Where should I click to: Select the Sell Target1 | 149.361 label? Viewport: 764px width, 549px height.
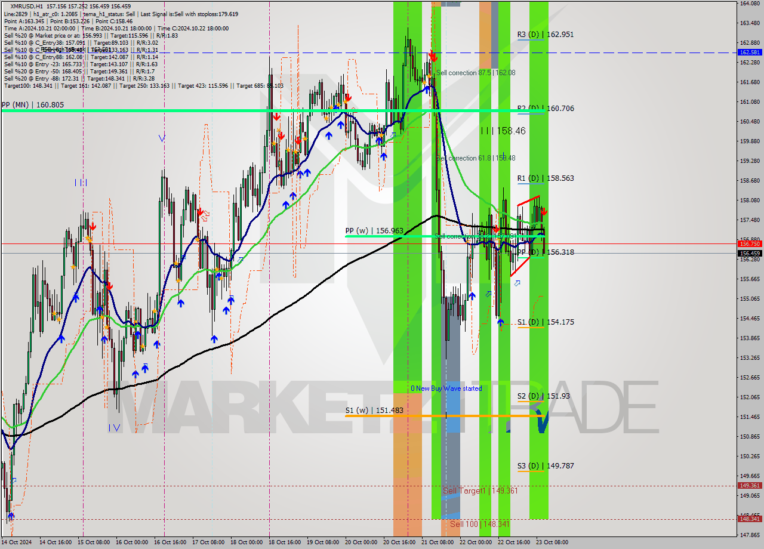coord(480,491)
